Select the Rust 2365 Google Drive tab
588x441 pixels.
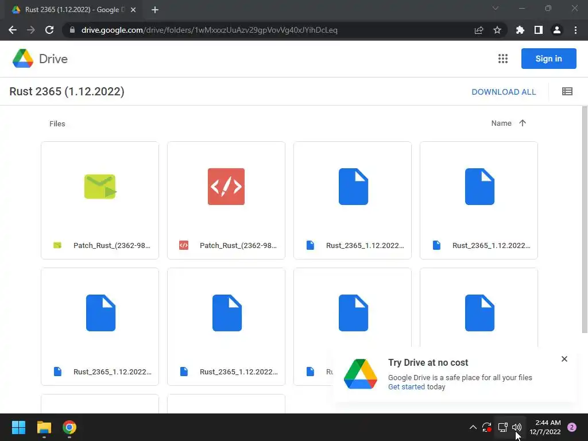tap(74, 10)
